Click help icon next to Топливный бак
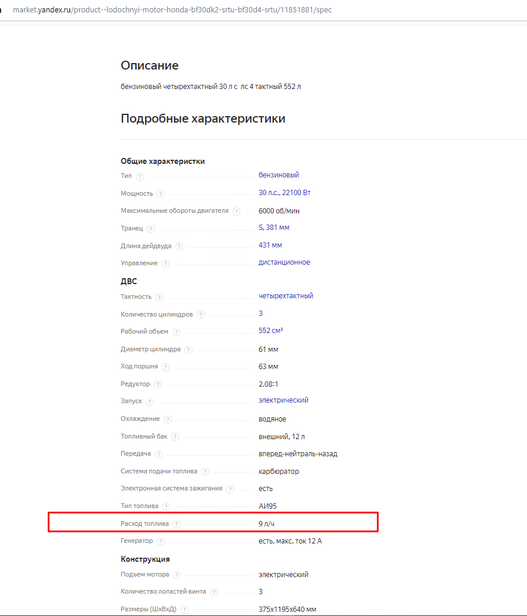Screen dimensions: 527x616 175,437
